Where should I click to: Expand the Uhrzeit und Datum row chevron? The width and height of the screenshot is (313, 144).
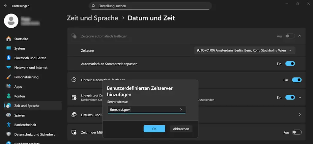(299, 98)
